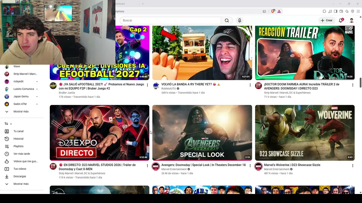Open video title VOLVIÓ LA BANDA A RV THERE YET
Screen dimensions: 362x203
191,84
